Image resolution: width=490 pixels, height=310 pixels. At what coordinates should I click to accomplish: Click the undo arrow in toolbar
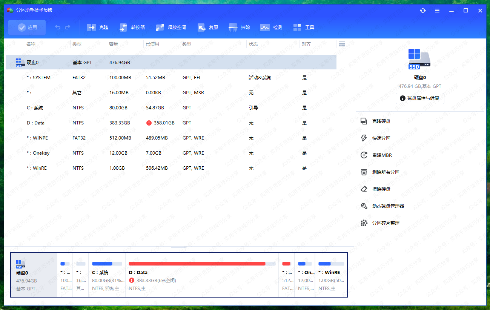pyautogui.click(x=58, y=27)
